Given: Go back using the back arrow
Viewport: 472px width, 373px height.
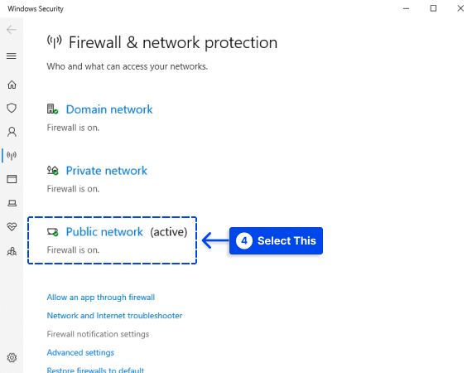Looking at the screenshot, I should coord(12,30).
